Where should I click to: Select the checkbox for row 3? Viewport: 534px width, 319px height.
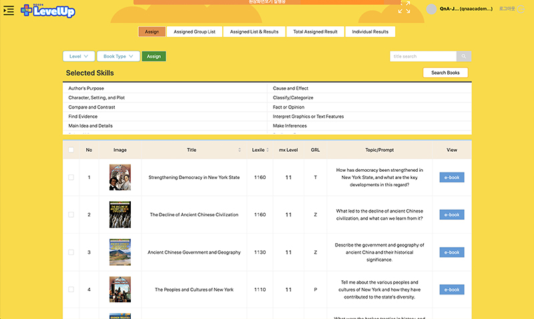[71, 252]
